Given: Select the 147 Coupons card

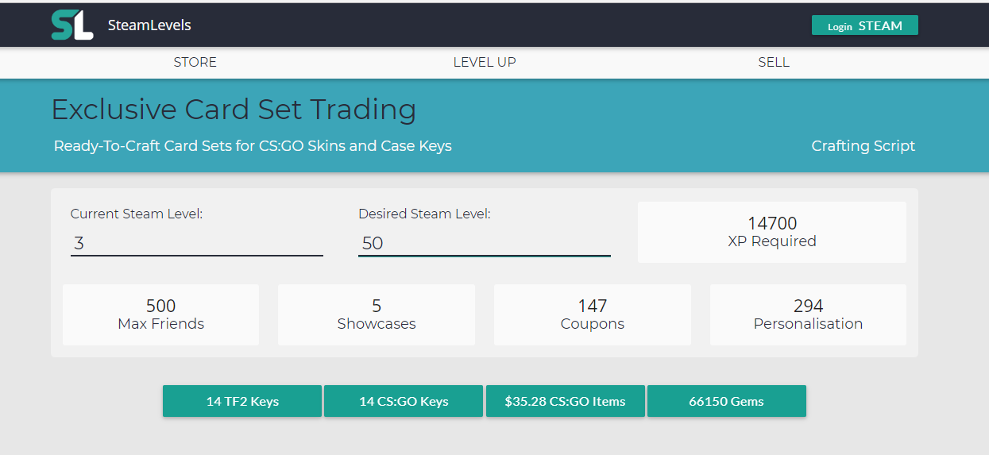Looking at the screenshot, I should (592, 314).
